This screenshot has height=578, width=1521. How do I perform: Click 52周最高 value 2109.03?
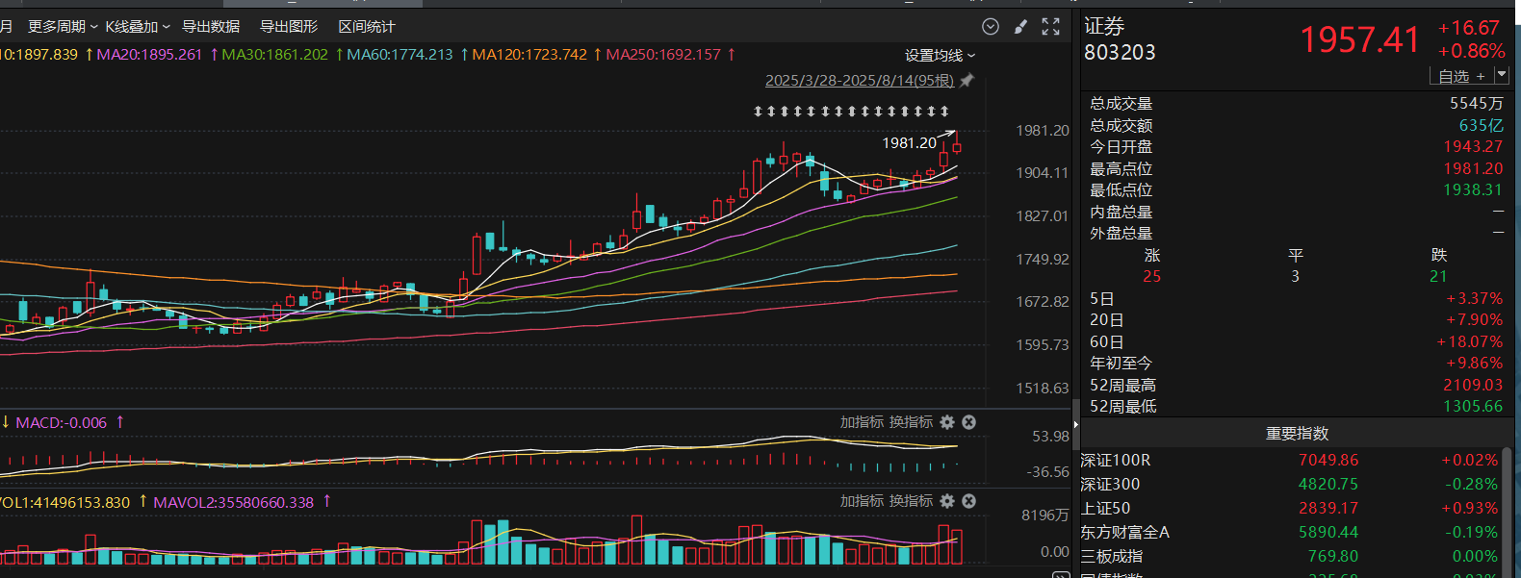click(x=1473, y=386)
